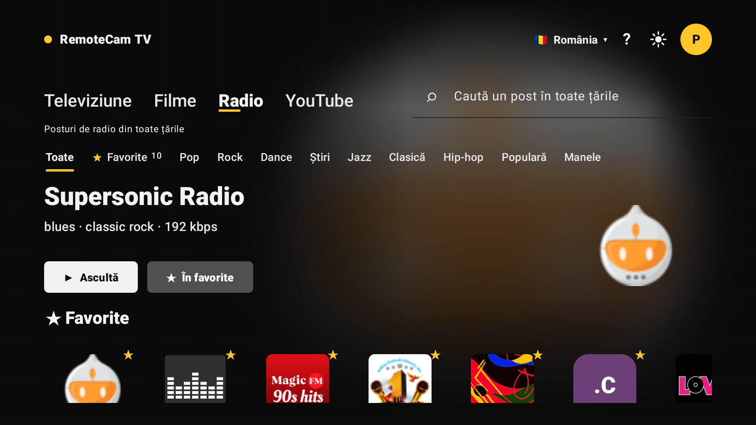Open the România country dropdown
Screen dimensions: 756x425
point(571,40)
